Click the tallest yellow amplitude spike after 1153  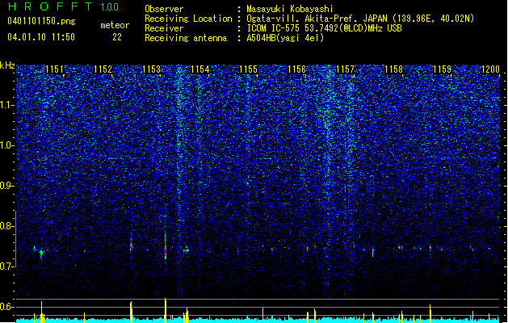pyautogui.click(x=166, y=310)
